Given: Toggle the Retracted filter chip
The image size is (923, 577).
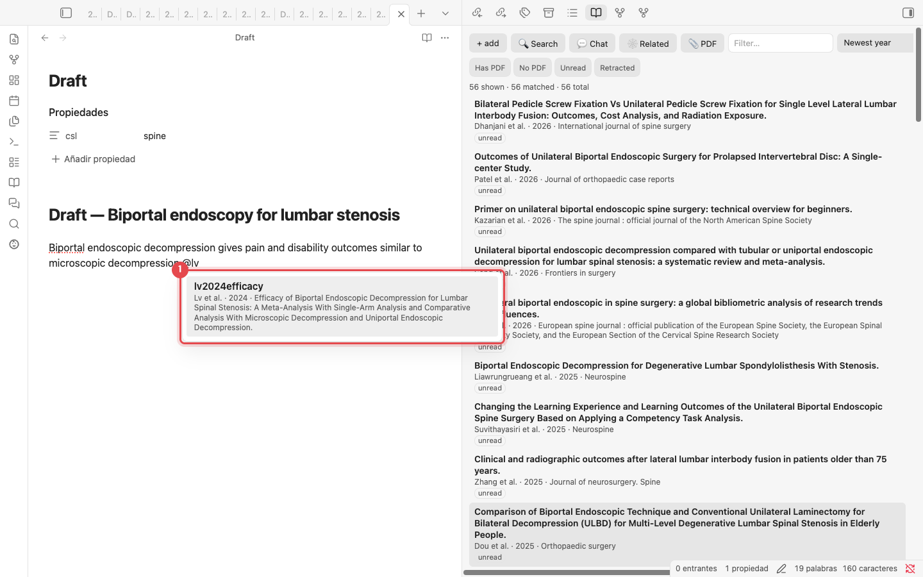Looking at the screenshot, I should pyautogui.click(x=617, y=68).
